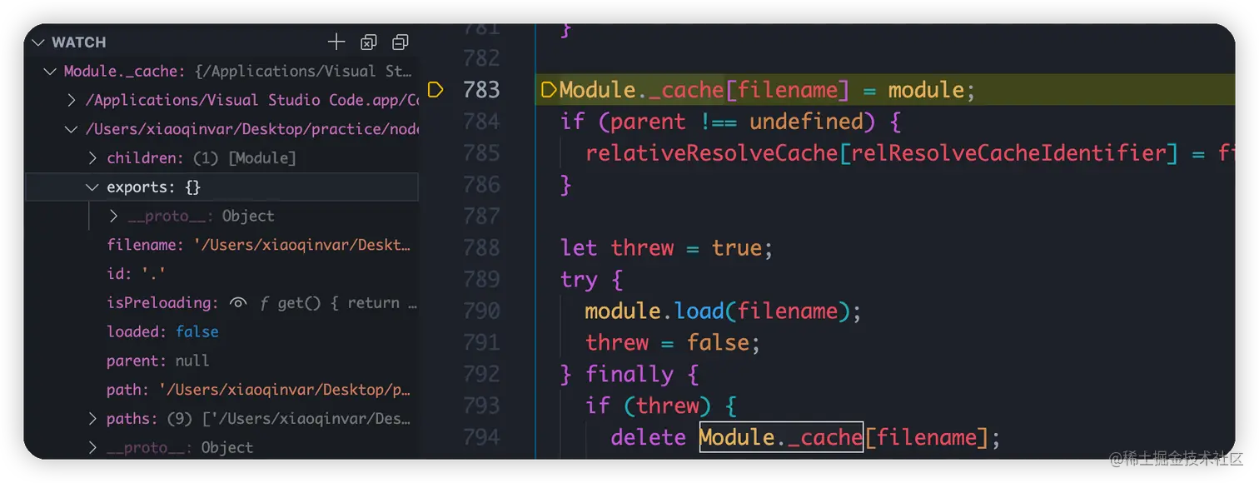Click line number 783 in gutter
This screenshot has height=483, width=1259.
coord(481,90)
